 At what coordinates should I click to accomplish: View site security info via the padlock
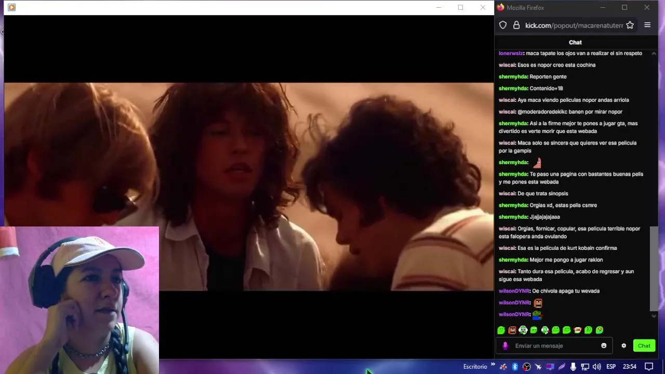tap(516, 25)
